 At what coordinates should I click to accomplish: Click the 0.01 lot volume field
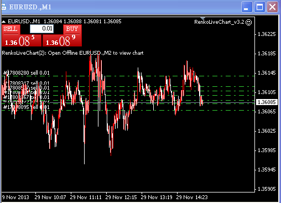coord(42,29)
